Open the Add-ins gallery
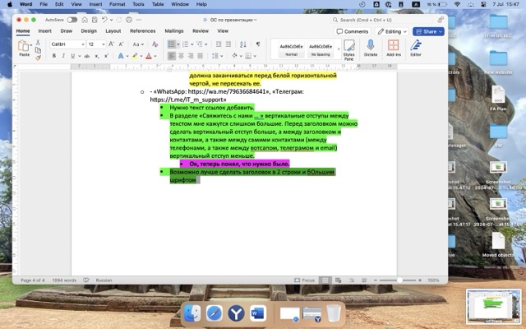The width and height of the screenshot is (526, 329). coord(392,49)
